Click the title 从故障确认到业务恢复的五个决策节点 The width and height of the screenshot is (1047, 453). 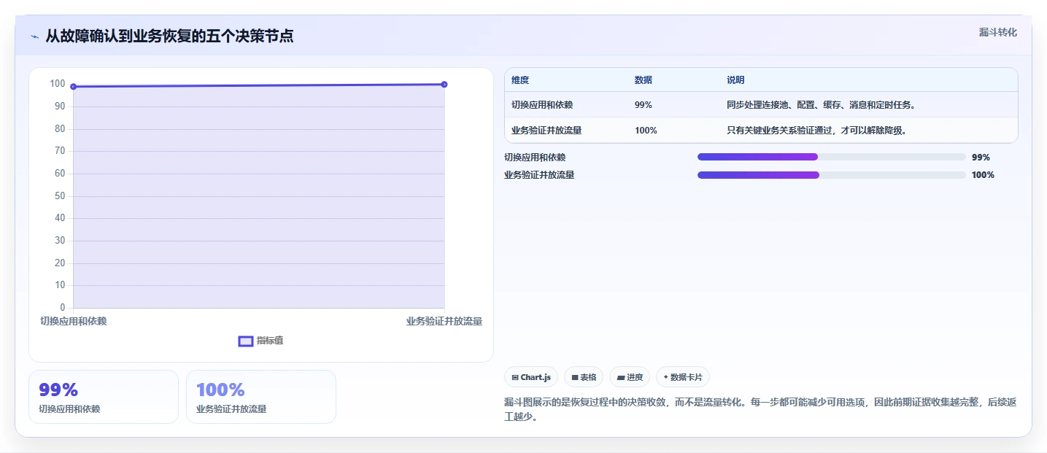point(169,36)
